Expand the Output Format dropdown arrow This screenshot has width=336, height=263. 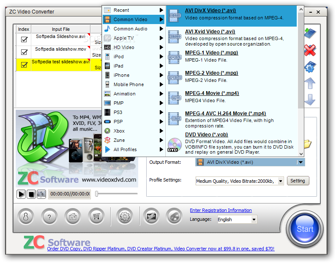301,162
